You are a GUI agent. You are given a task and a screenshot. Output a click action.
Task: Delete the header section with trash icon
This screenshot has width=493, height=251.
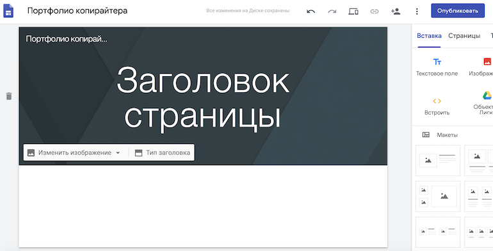pos(9,96)
